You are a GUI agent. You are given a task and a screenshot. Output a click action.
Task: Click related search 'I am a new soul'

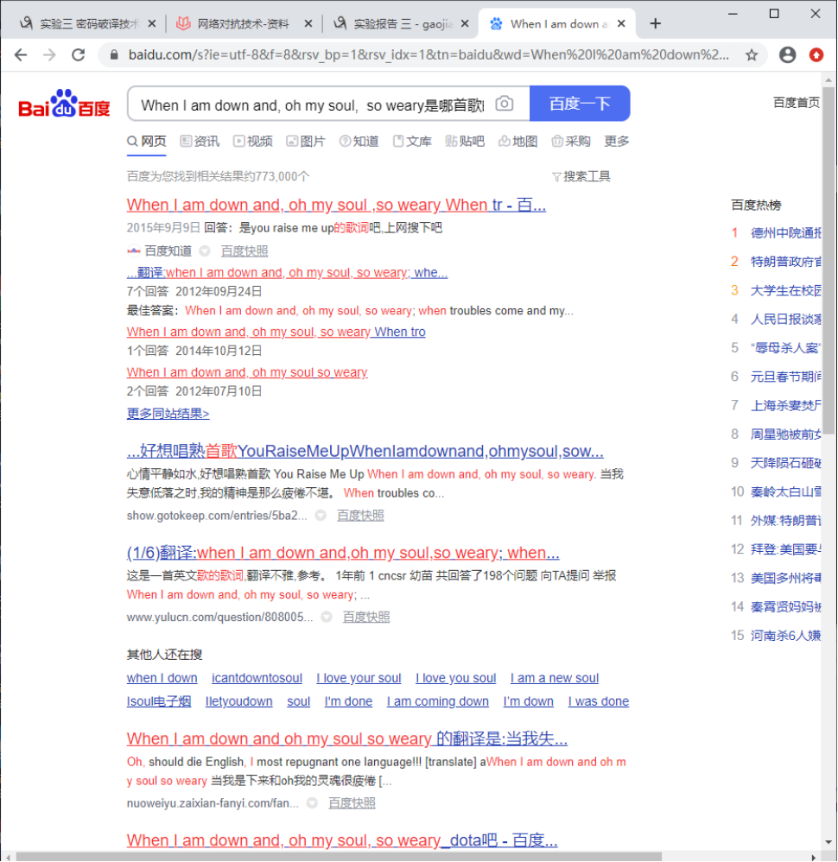pyautogui.click(x=555, y=678)
